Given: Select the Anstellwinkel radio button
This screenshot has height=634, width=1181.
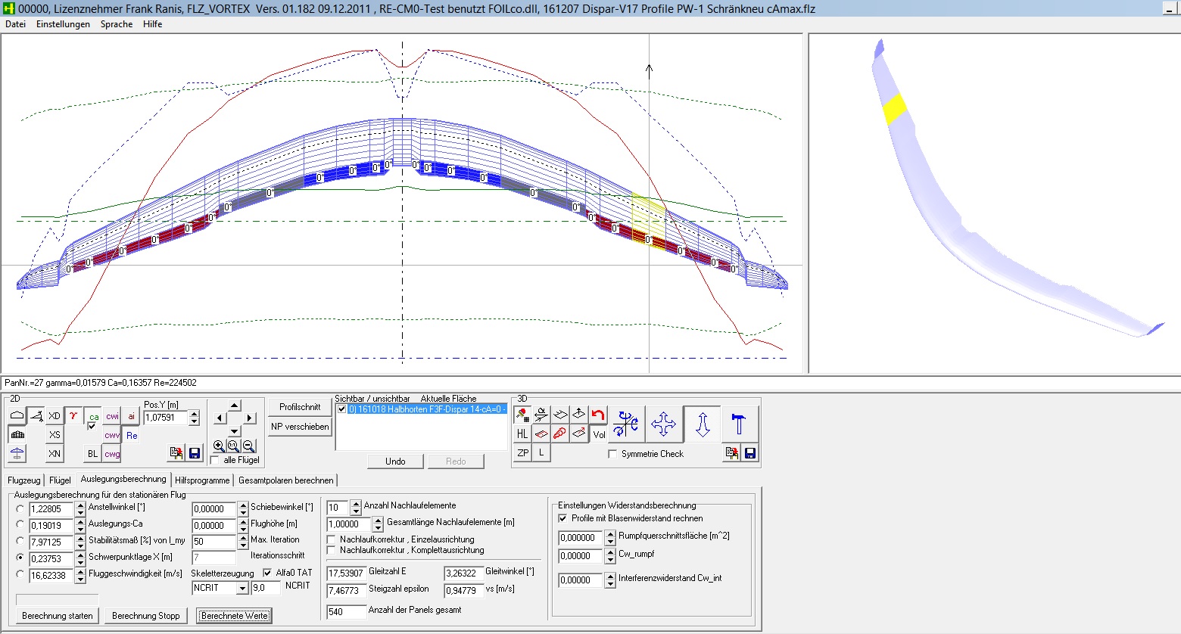Looking at the screenshot, I should pyautogui.click(x=20, y=508).
